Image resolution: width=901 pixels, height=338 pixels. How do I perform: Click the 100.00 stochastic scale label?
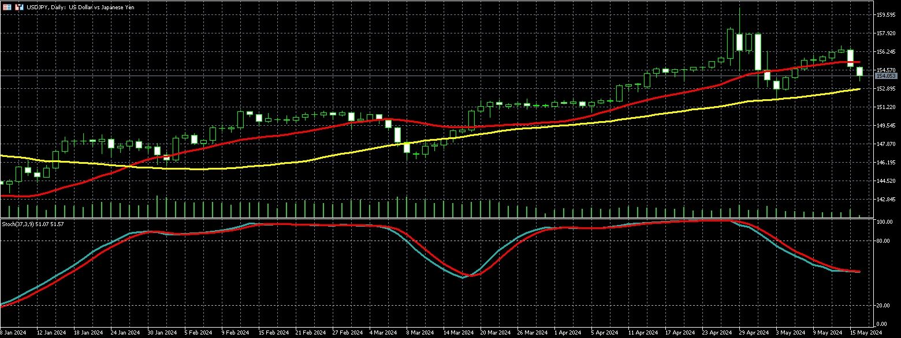(884, 222)
